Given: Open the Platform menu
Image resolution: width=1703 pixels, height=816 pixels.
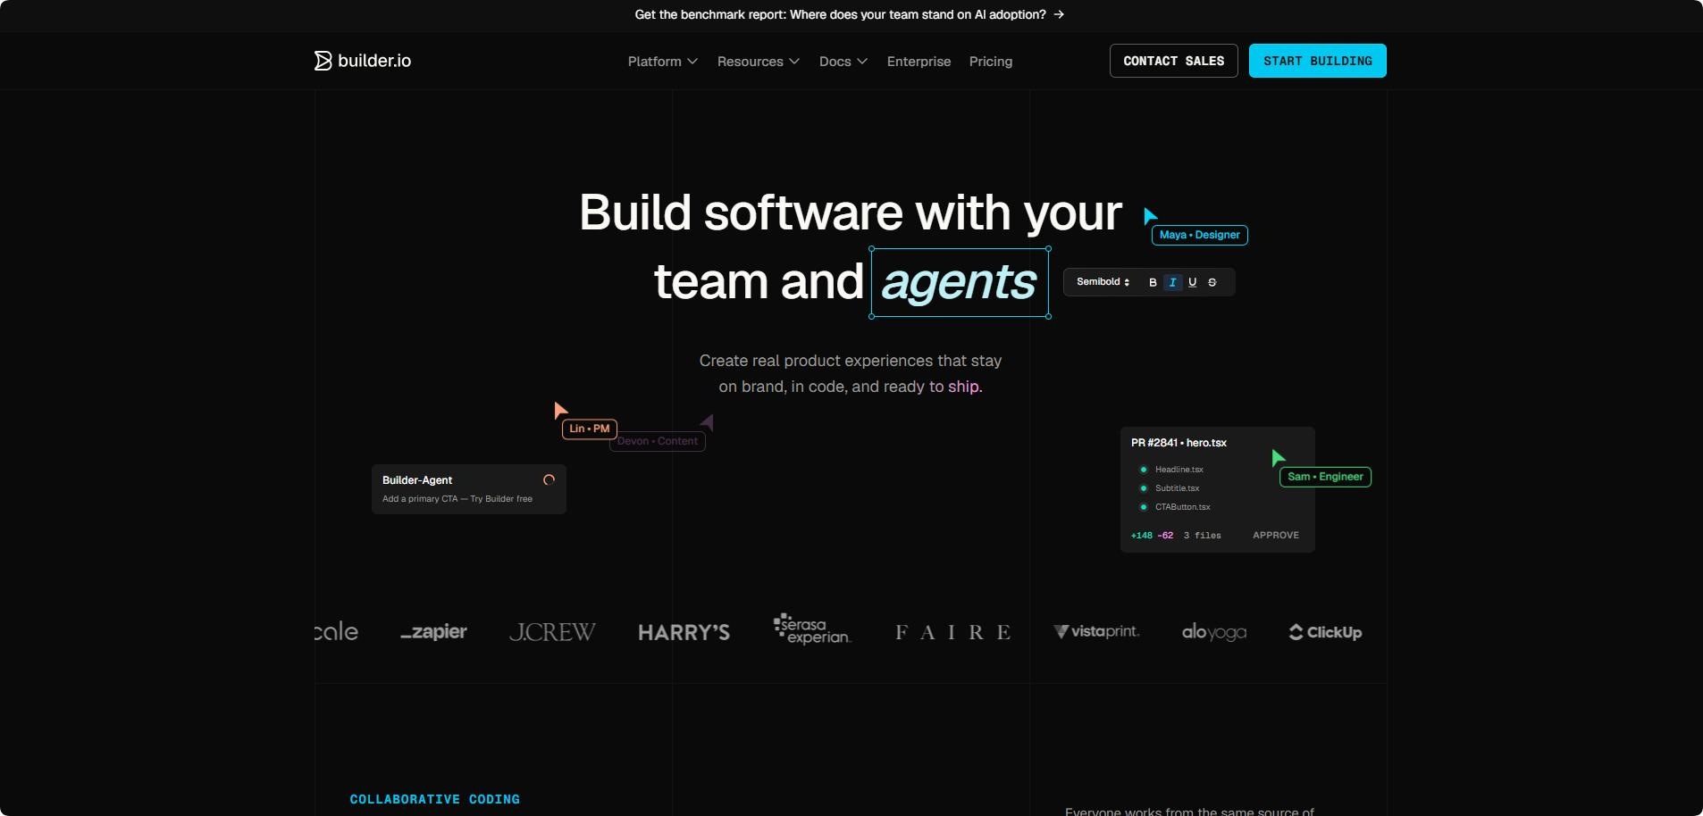Looking at the screenshot, I should click(x=662, y=62).
